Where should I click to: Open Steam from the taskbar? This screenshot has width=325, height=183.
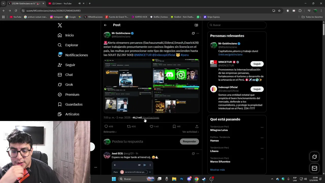tap(204, 179)
